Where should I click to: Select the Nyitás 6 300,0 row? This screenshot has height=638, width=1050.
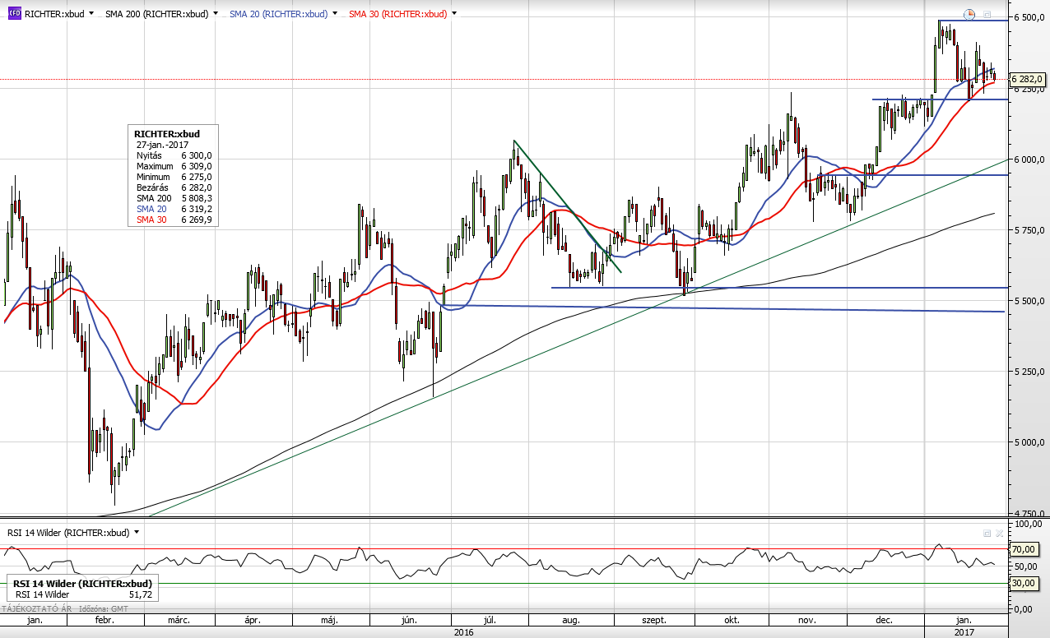coord(174,155)
